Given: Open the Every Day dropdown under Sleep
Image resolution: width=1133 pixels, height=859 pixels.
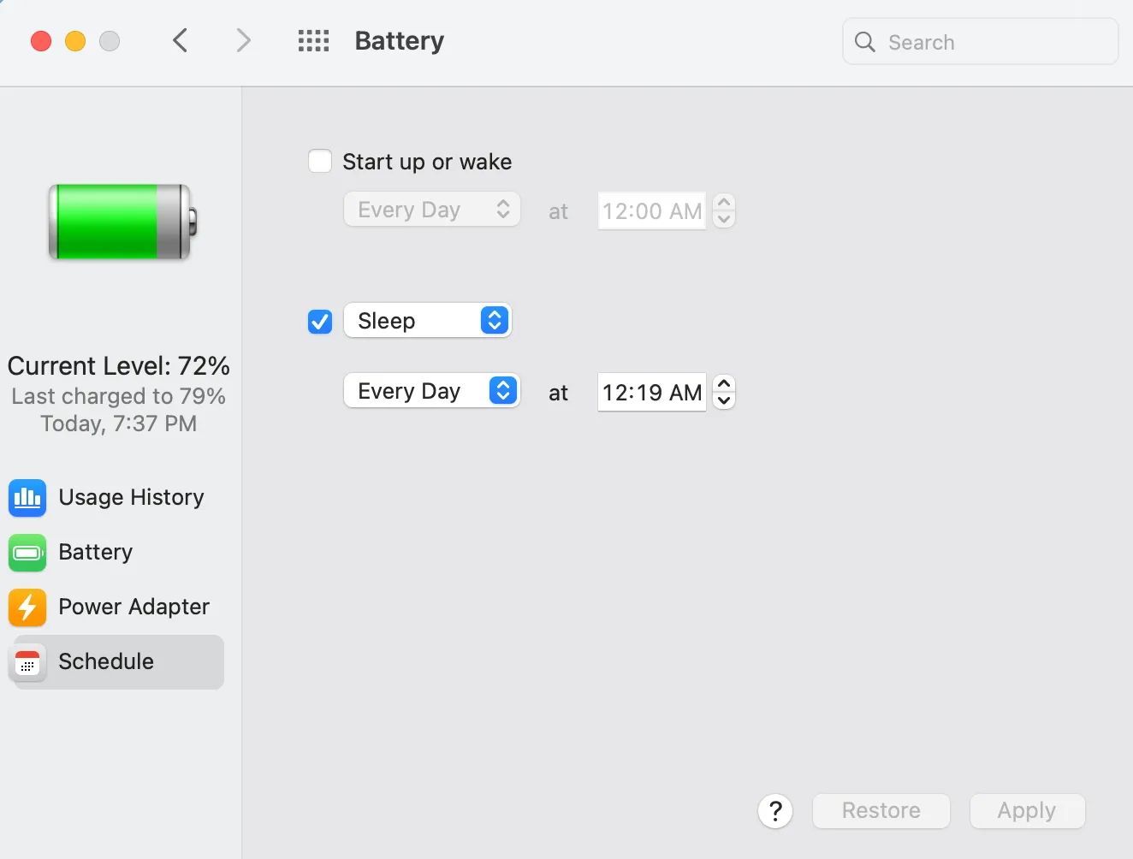Looking at the screenshot, I should click(x=431, y=390).
